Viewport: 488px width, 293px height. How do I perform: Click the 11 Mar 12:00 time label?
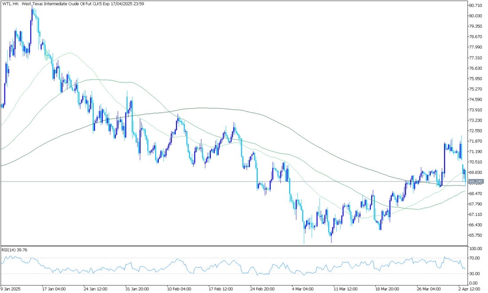tap(346, 289)
